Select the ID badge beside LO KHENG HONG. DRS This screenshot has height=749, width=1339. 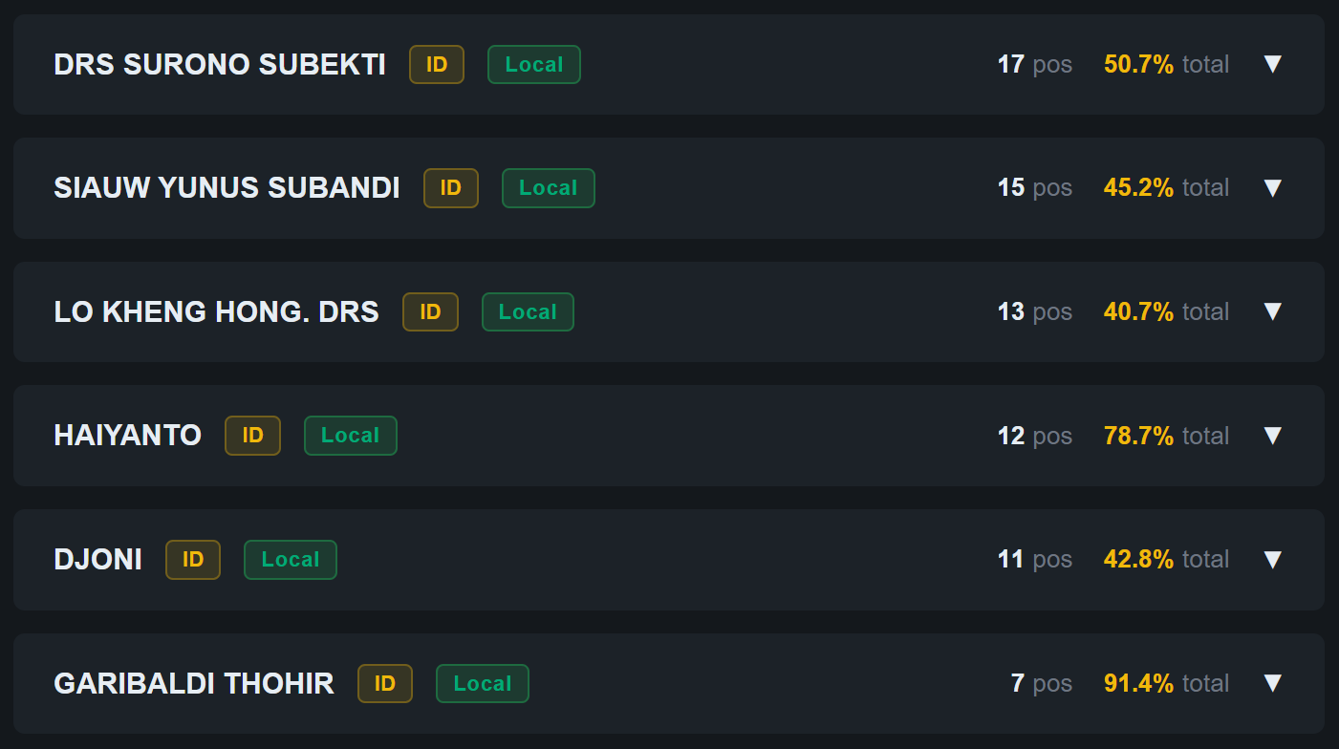(430, 311)
